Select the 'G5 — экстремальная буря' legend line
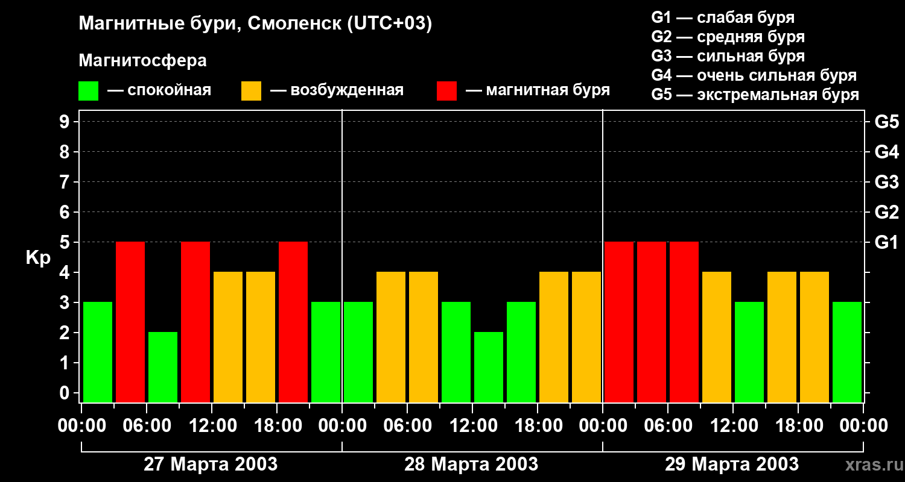Image resolution: width=905 pixels, height=482 pixels. pyautogui.click(x=755, y=95)
